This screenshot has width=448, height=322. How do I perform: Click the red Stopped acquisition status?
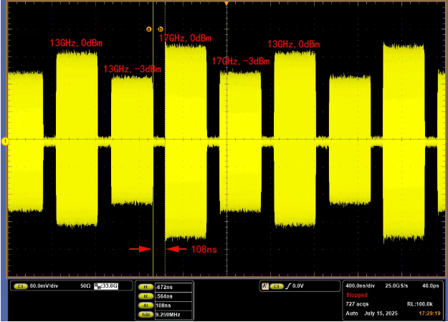(x=356, y=295)
